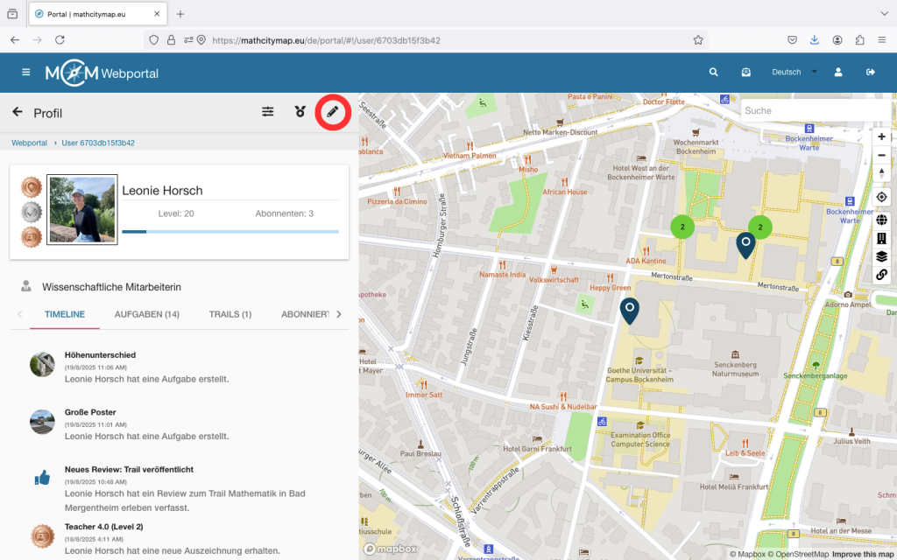
Task: Open the medal achievements icon
Action: [300, 112]
